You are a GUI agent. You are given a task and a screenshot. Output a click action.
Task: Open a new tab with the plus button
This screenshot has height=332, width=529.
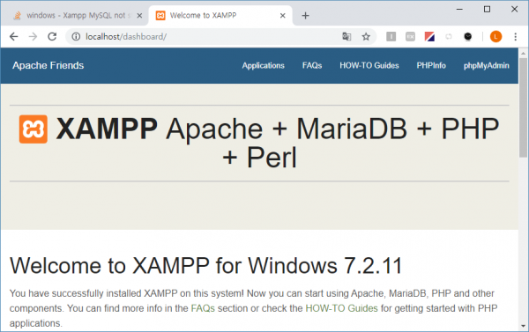coord(305,16)
